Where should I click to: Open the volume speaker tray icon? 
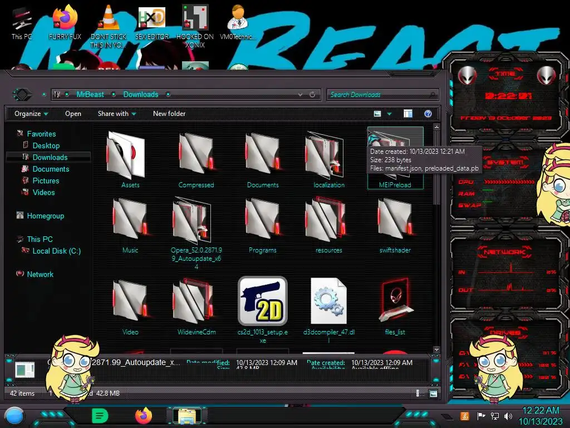tap(508, 416)
